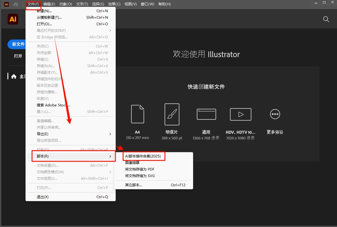The image size is (337, 227).
Task: Expand the 文档颜色模式(M) submenu
Action: tap(110, 172)
